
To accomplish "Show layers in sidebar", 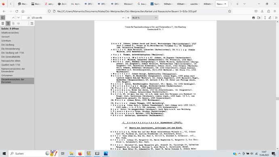I will (x=18, y=23).
